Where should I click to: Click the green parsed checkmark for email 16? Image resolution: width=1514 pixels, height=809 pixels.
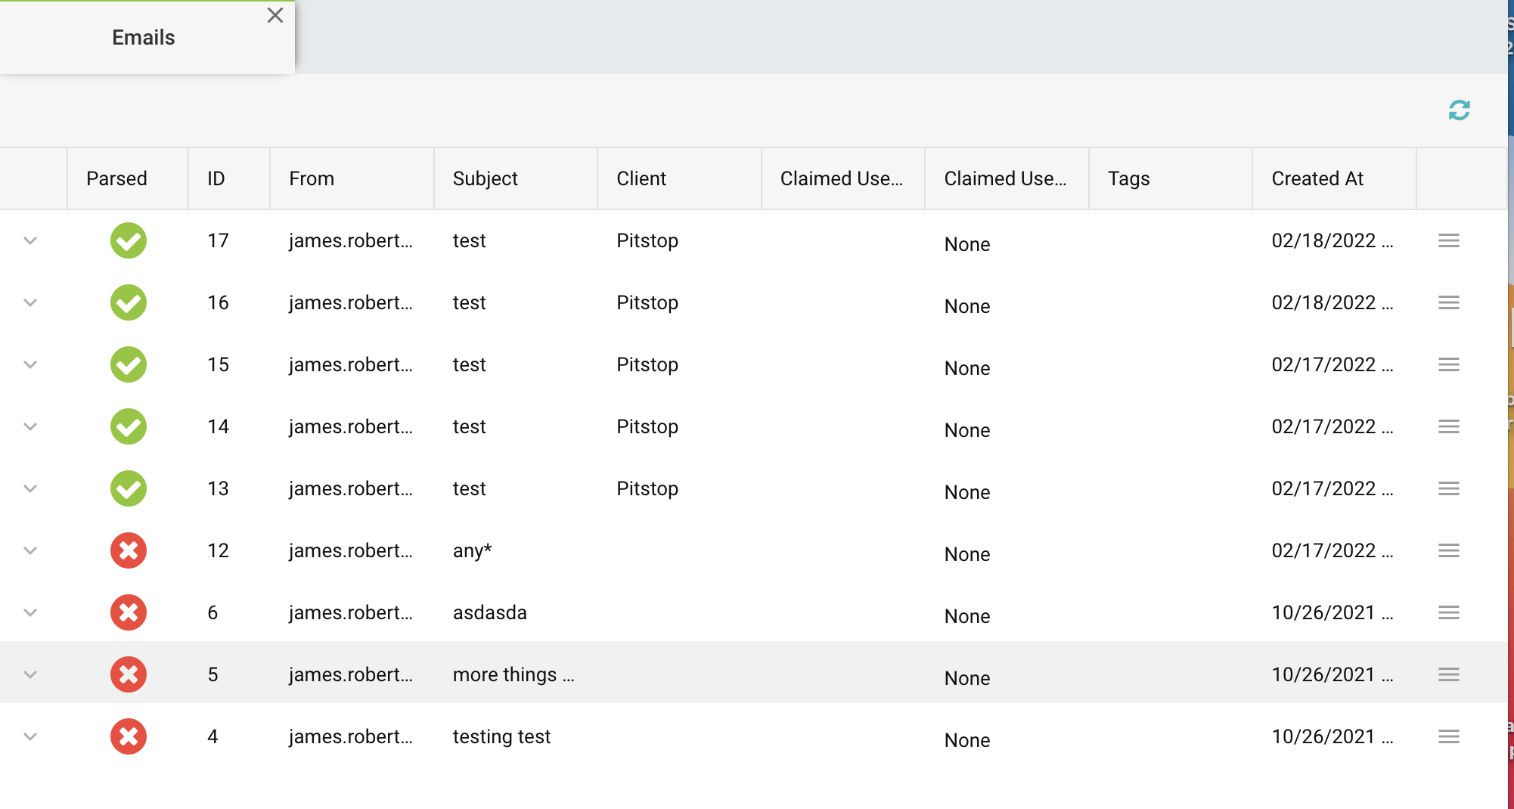(129, 302)
